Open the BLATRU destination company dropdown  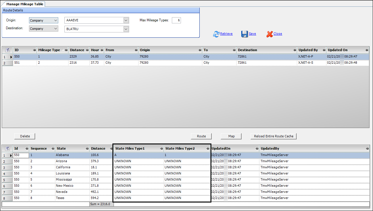click(x=126, y=29)
